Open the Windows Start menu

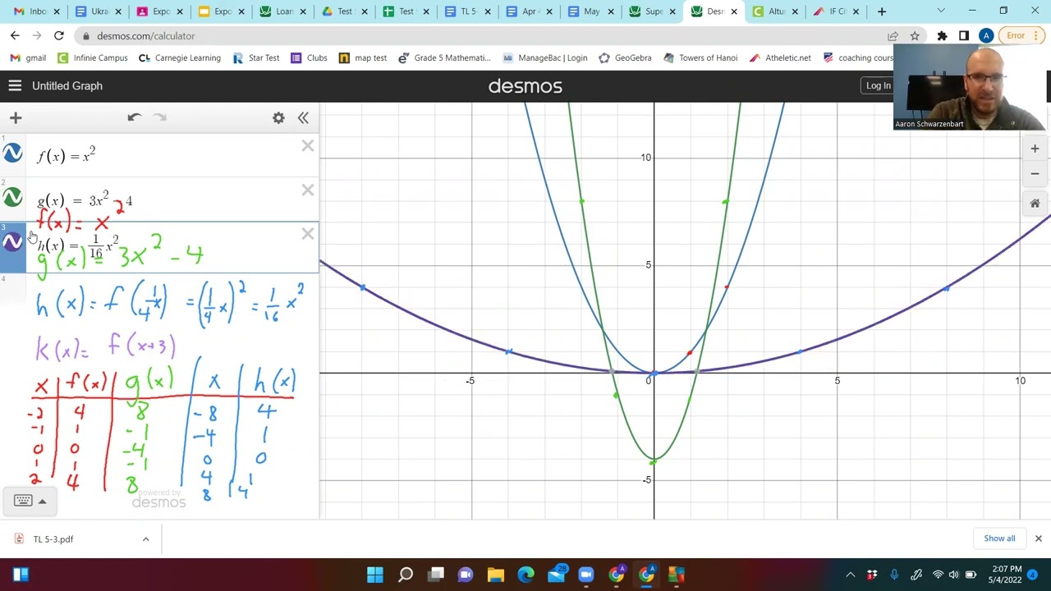pos(374,575)
